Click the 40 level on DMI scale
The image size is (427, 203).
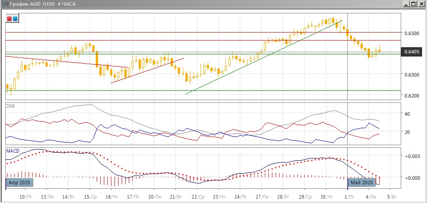(406, 114)
